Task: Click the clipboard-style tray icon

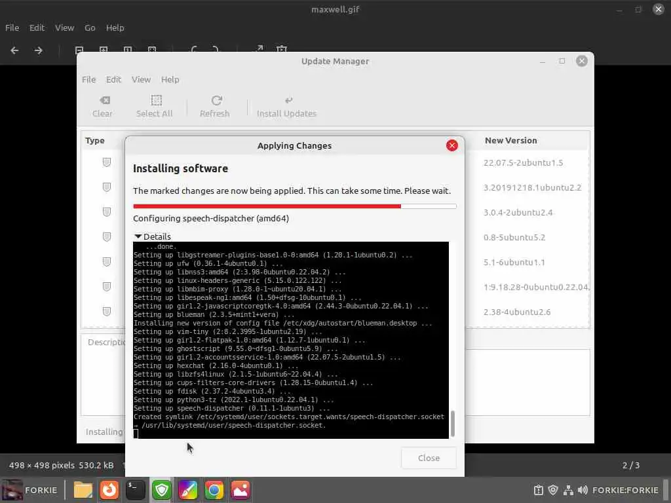Action: point(539,490)
